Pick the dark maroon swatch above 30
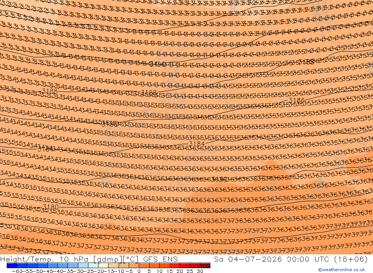 (205, 266)
